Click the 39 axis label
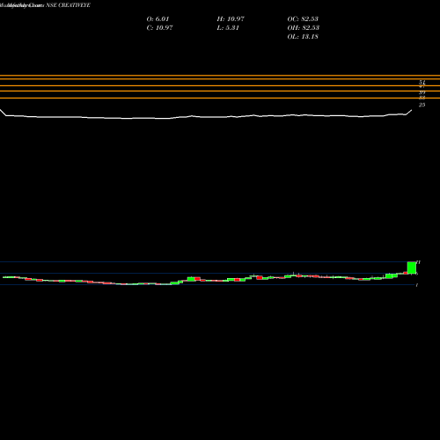The image size is (440, 440). tap(422, 92)
